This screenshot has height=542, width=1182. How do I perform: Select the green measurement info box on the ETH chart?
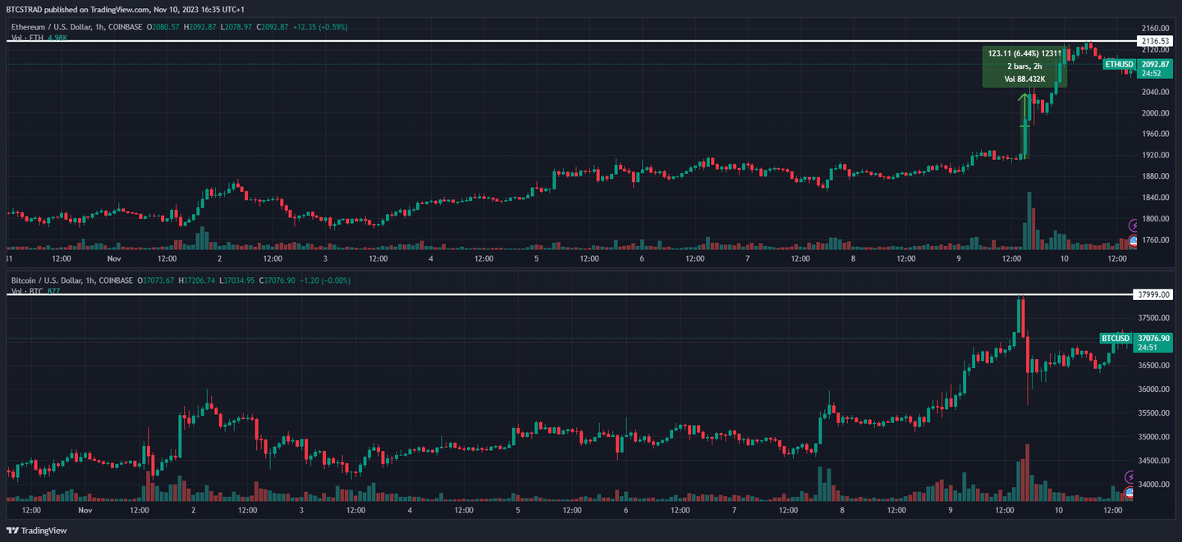(x=1024, y=66)
